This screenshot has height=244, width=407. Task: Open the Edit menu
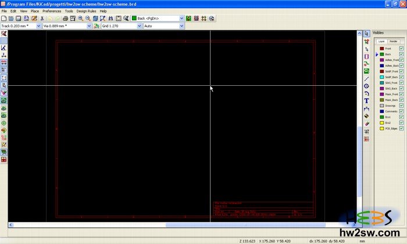pos(13,11)
